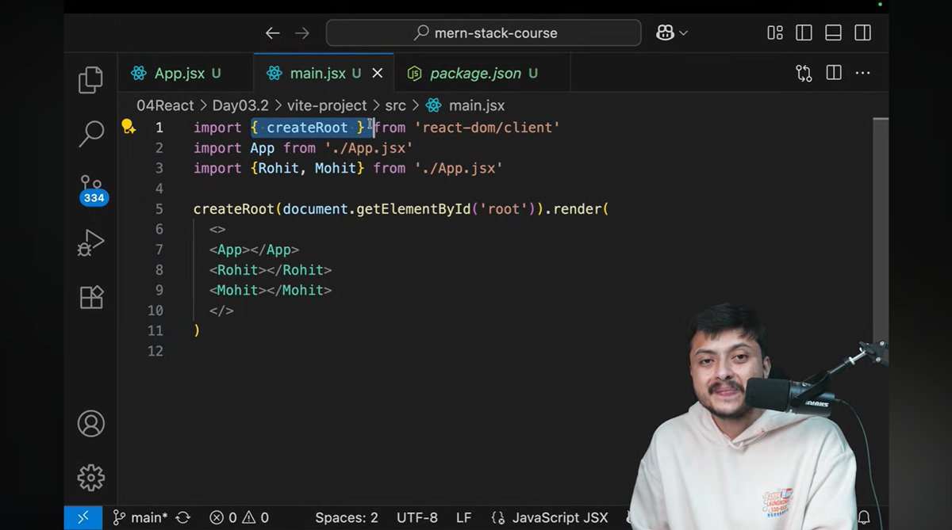Viewport: 952px width, 530px height.
Task: Open the Accounts menu icon
Action: click(x=91, y=423)
